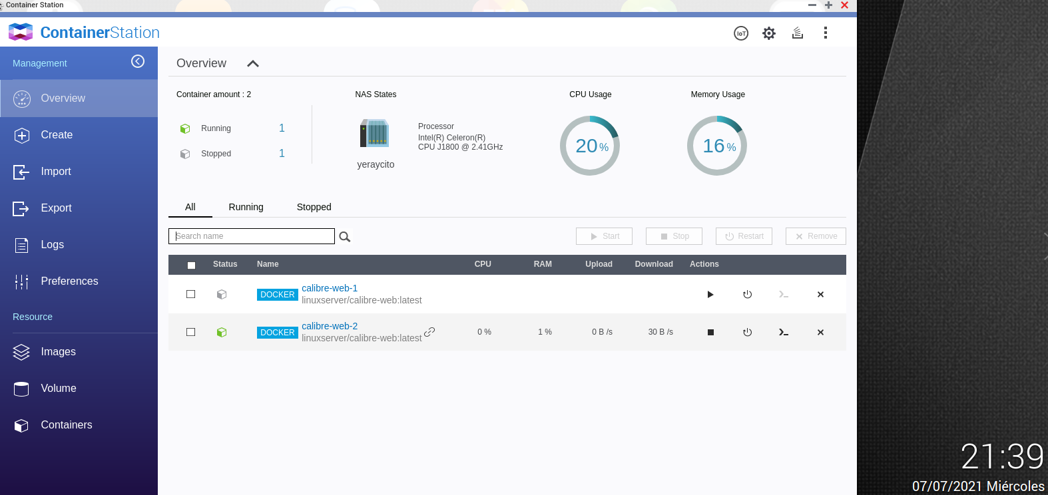Screen dimensions: 1048x495
Task: Collapse the Management sidebar with arrow
Action: click(138, 62)
